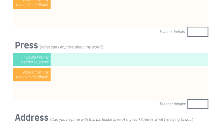221x122 pixels.
Task: Click the 'What can I improve' subtitle text
Action: point(72,47)
